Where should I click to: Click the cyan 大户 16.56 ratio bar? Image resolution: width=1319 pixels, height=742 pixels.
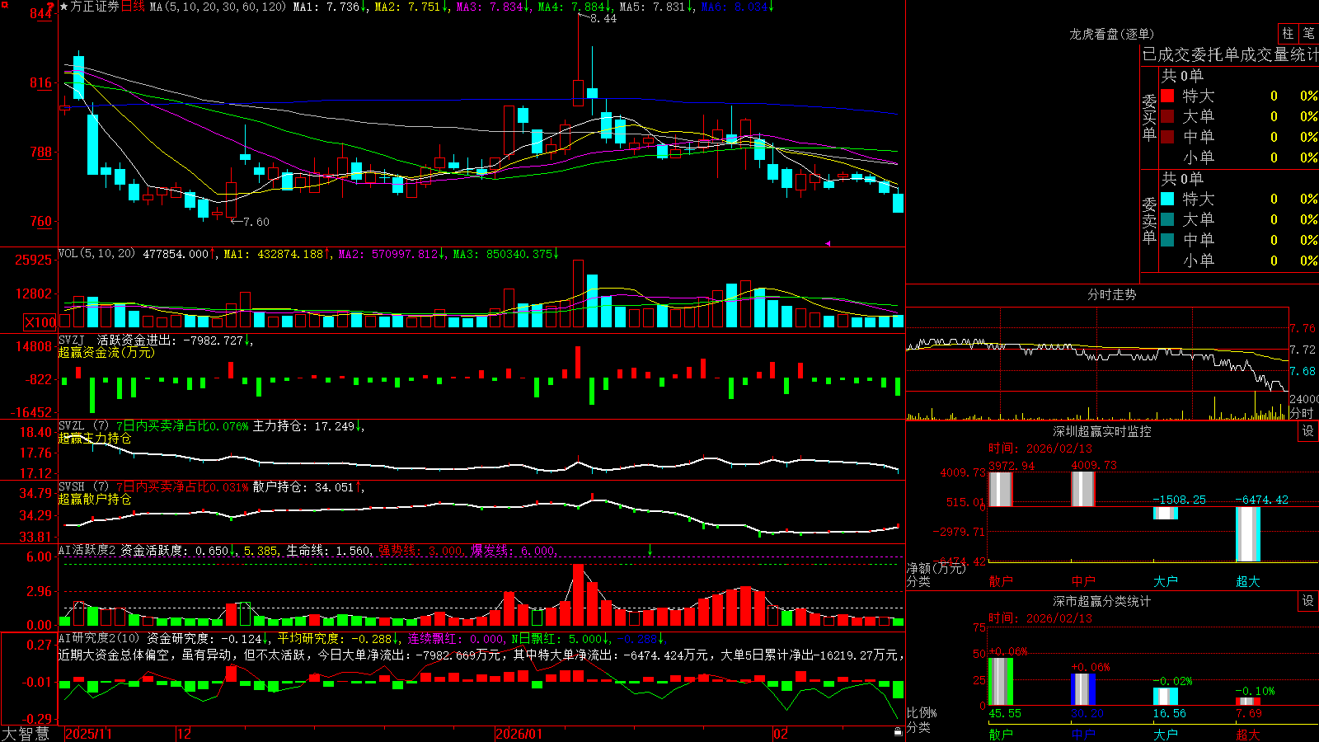coord(1165,697)
